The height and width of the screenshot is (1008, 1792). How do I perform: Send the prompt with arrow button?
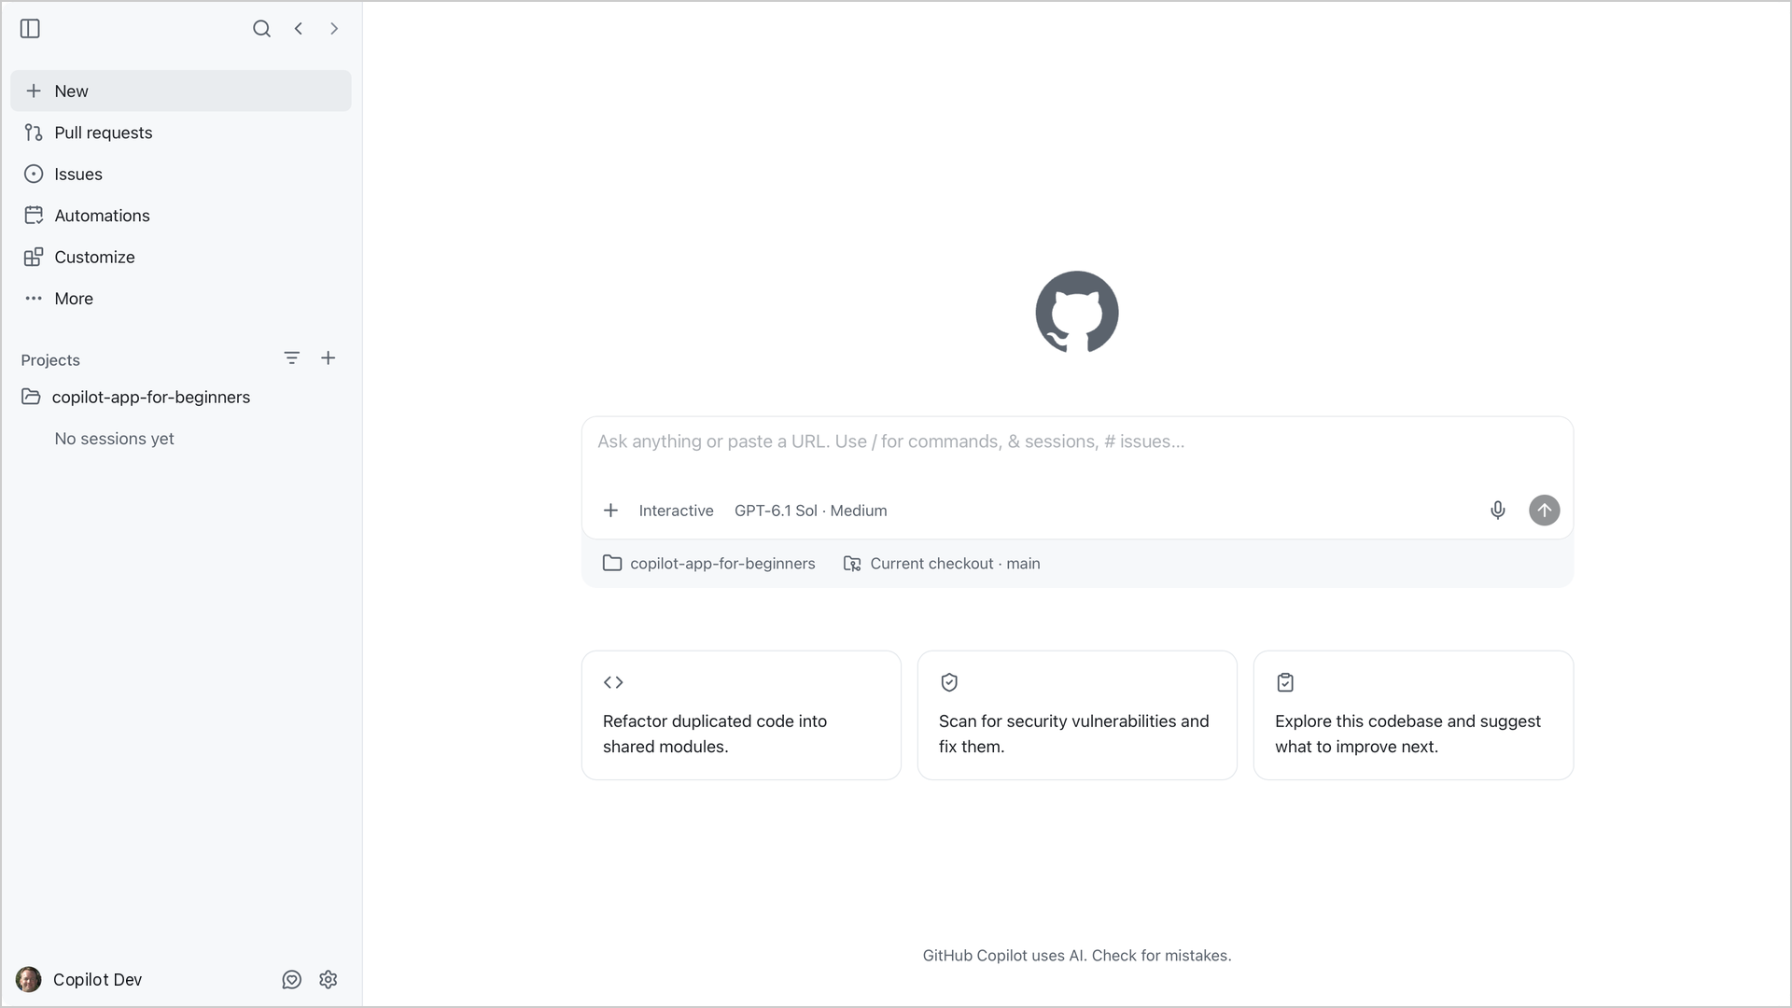coord(1545,511)
